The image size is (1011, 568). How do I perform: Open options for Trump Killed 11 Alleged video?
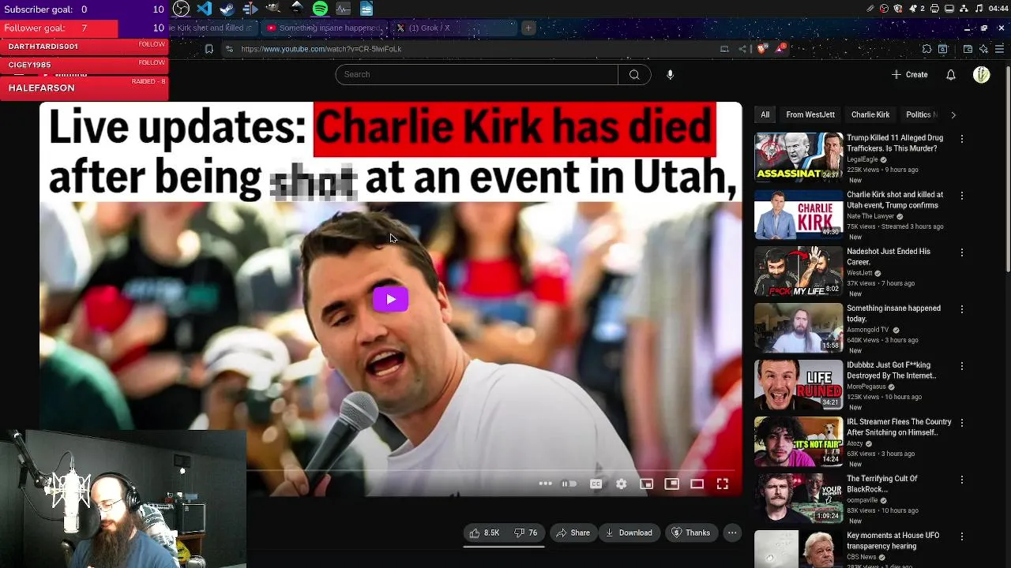[x=961, y=139]
